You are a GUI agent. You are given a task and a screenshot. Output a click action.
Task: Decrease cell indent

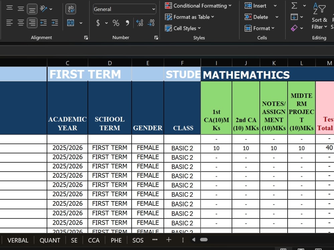pyautogui.click(x=43, y=23)
